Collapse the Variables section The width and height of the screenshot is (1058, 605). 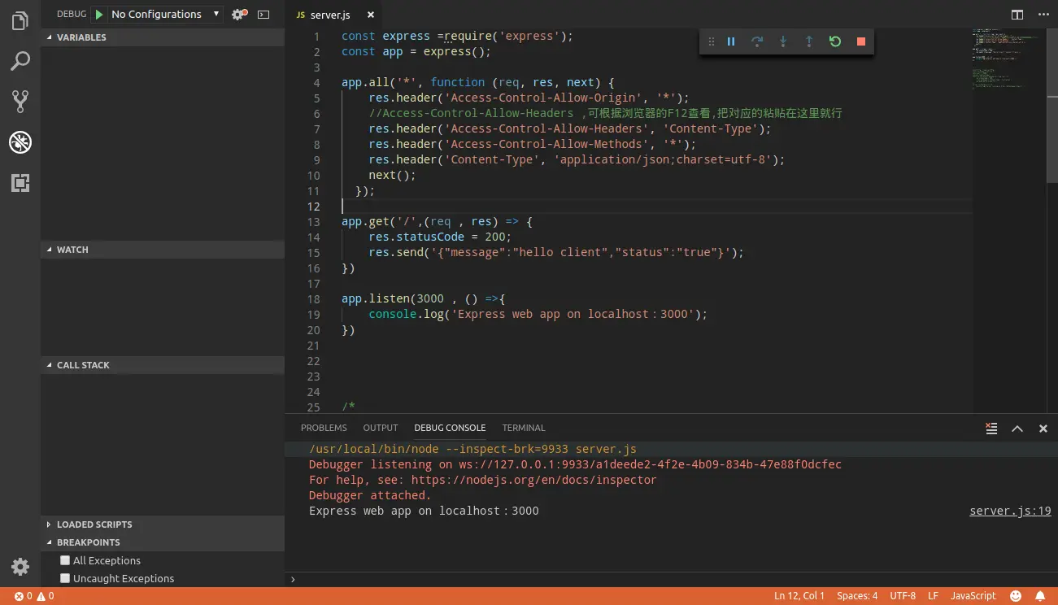coord(81,37)
